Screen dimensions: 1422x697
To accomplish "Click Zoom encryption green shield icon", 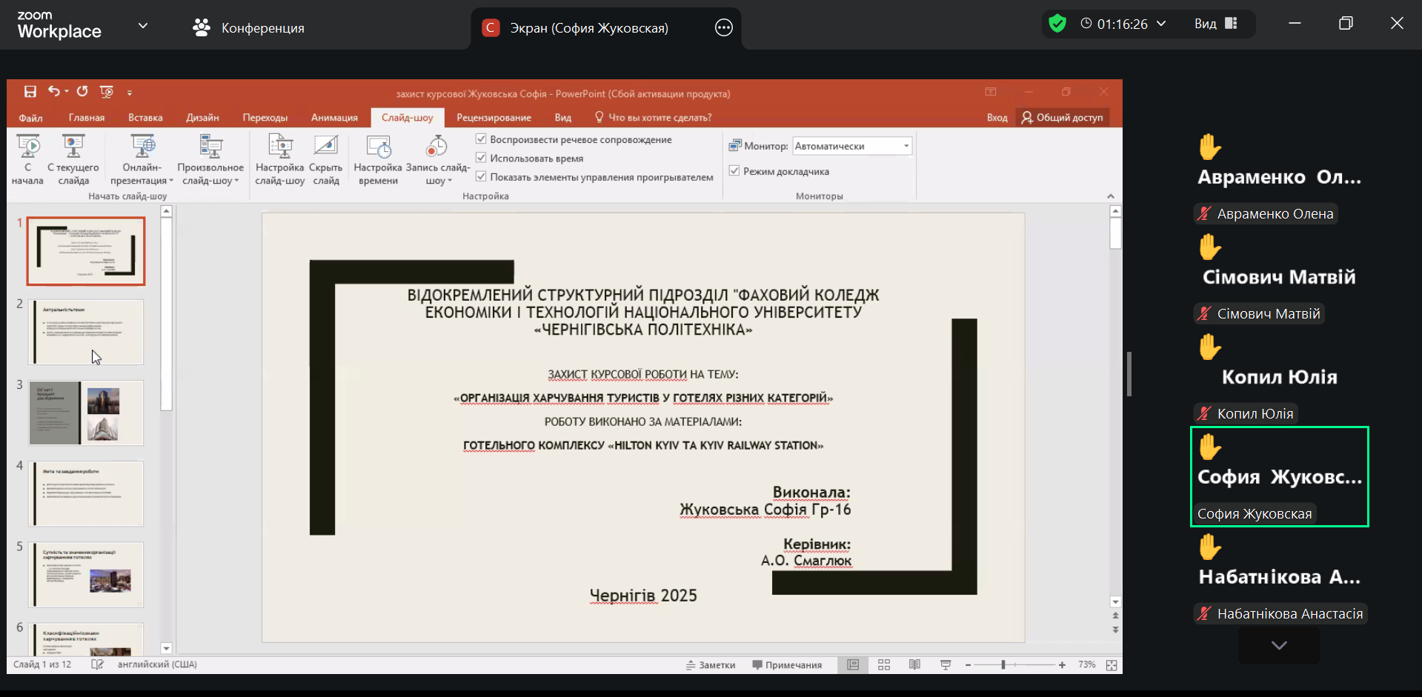I will coord(1057,24).
